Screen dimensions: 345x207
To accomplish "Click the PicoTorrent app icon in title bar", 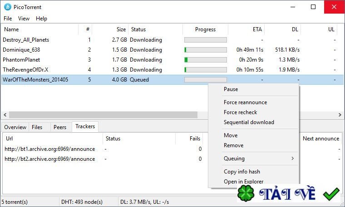I will [x=7, y=7].
